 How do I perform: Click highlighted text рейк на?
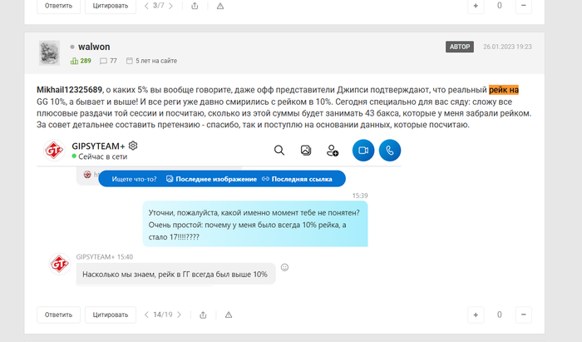[504, 90]
